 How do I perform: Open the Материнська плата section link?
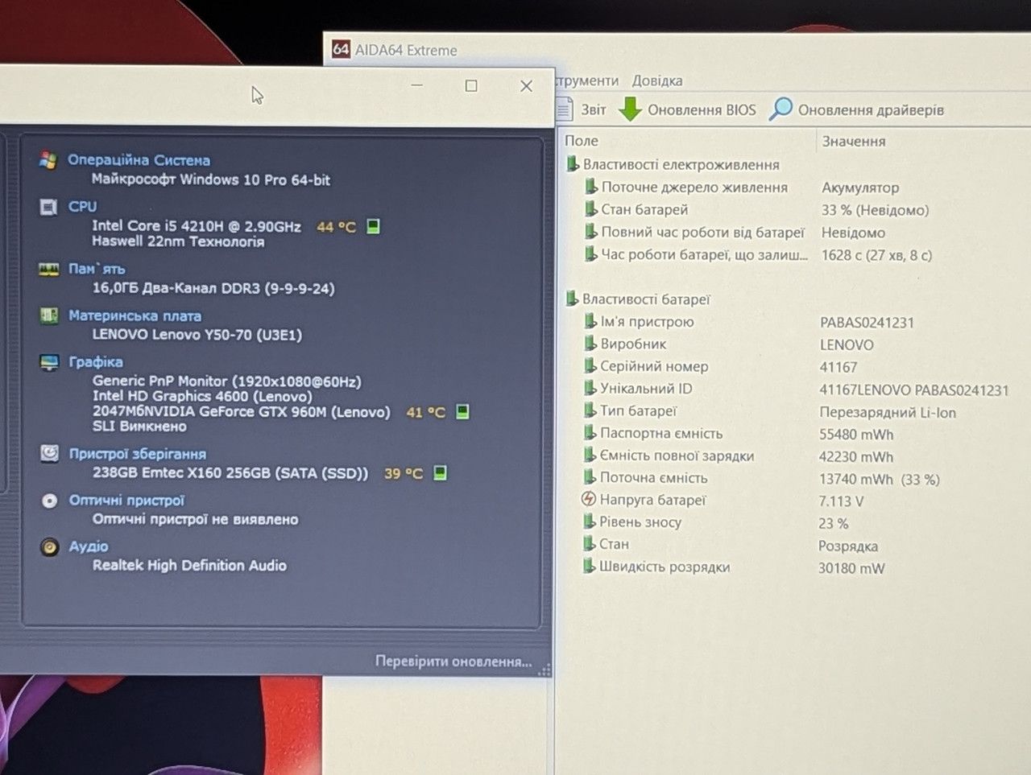tap(135, 315)
